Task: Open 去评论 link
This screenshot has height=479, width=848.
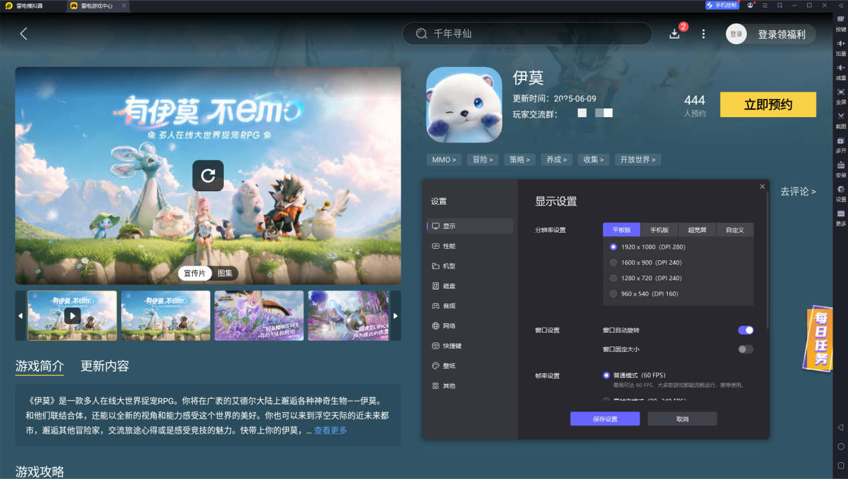Action: coord(798,191)
